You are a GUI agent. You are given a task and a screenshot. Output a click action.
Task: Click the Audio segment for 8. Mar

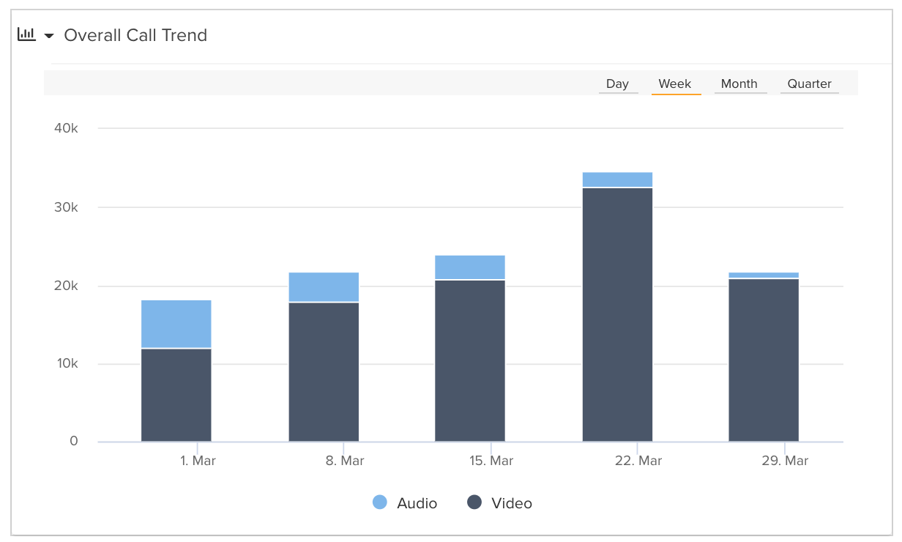pos(324,287)
